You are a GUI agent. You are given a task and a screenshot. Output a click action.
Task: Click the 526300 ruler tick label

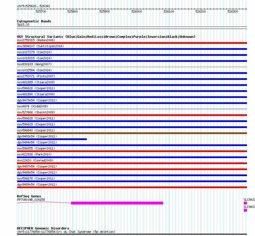[233, 11]
